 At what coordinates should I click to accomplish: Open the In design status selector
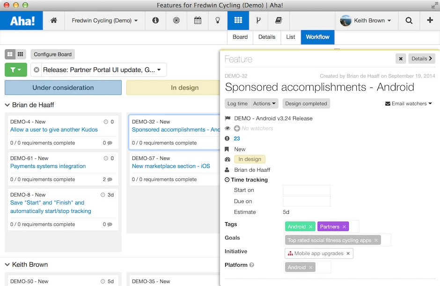(x=249, y=159)
